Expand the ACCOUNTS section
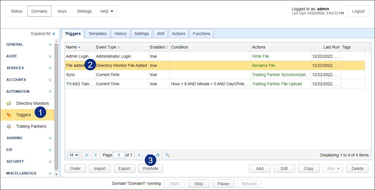 click(50, 80)
